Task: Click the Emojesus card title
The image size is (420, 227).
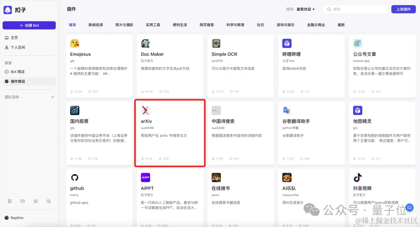Action: point(80,54)
